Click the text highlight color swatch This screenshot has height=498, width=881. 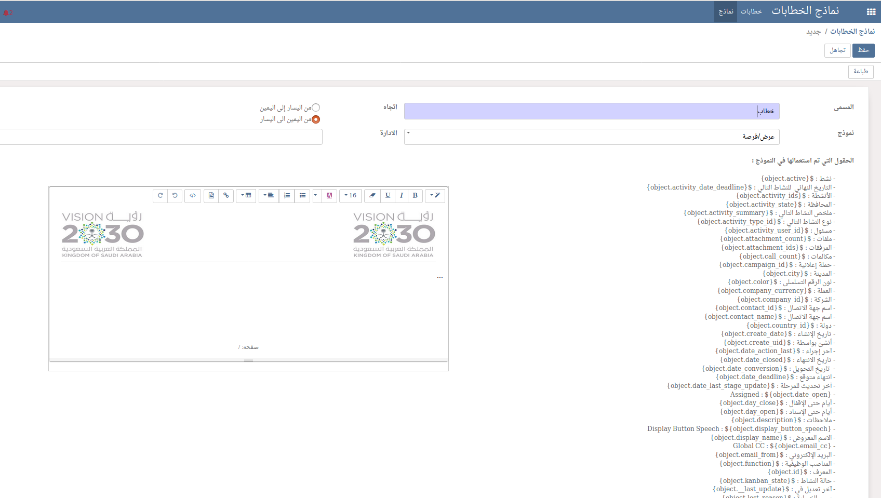coord(329,196)
